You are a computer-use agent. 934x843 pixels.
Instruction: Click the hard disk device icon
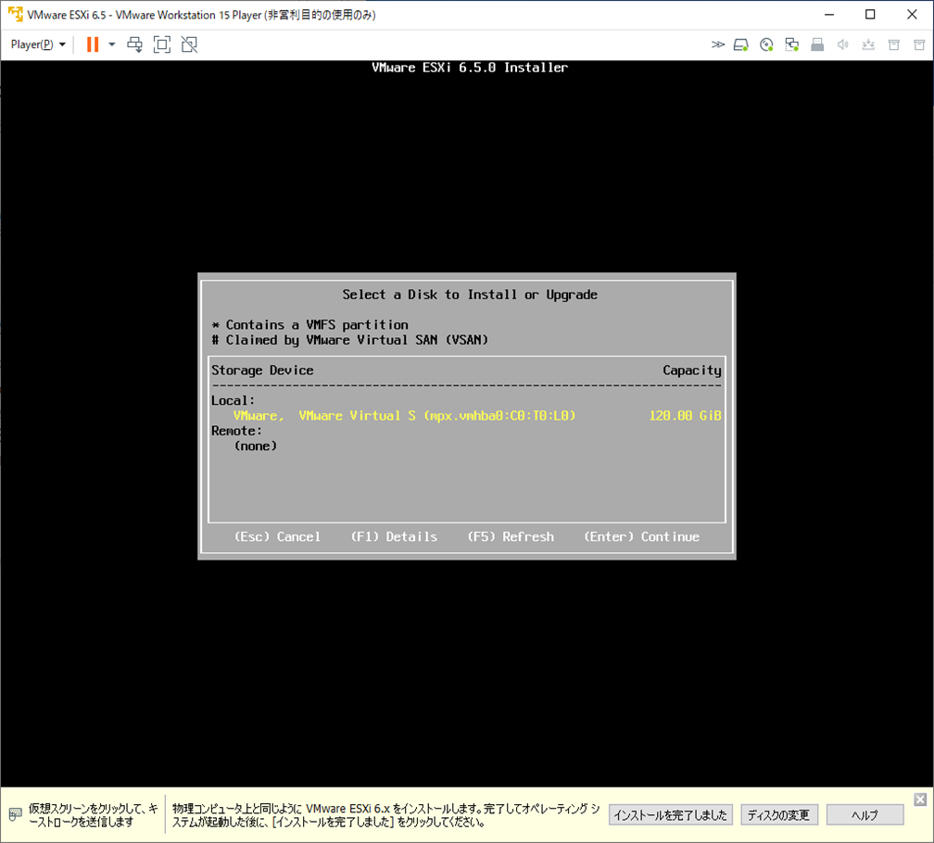741,44
